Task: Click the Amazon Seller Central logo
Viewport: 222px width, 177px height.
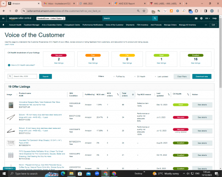Action: [20, 18]
